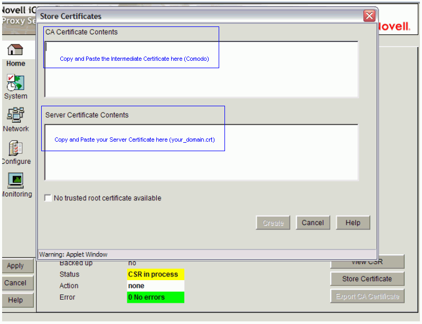This screenshot has height=324, width=422.
Task: Enable 'No trusted root certificate available' checkbox
Action: click(49, 198)
